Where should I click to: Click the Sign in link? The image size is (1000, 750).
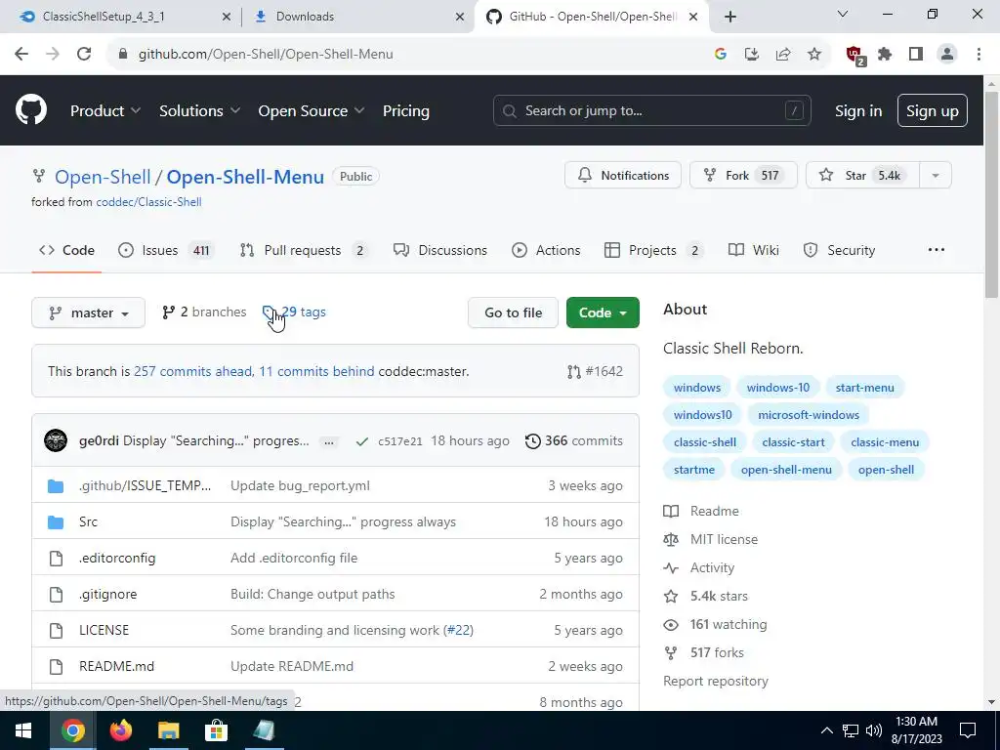(x=858, y=111)
